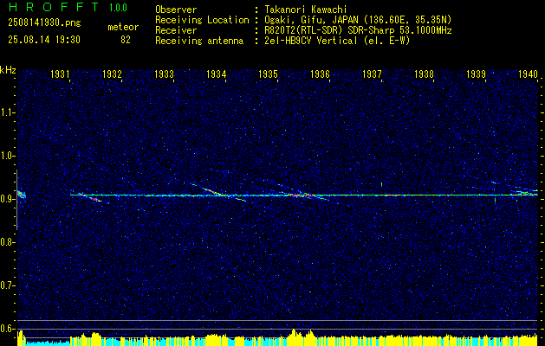Select the 2el-HB9CV Vertical antenna description
The height and width of the screenshot is (346, 545).
point(337,41)
